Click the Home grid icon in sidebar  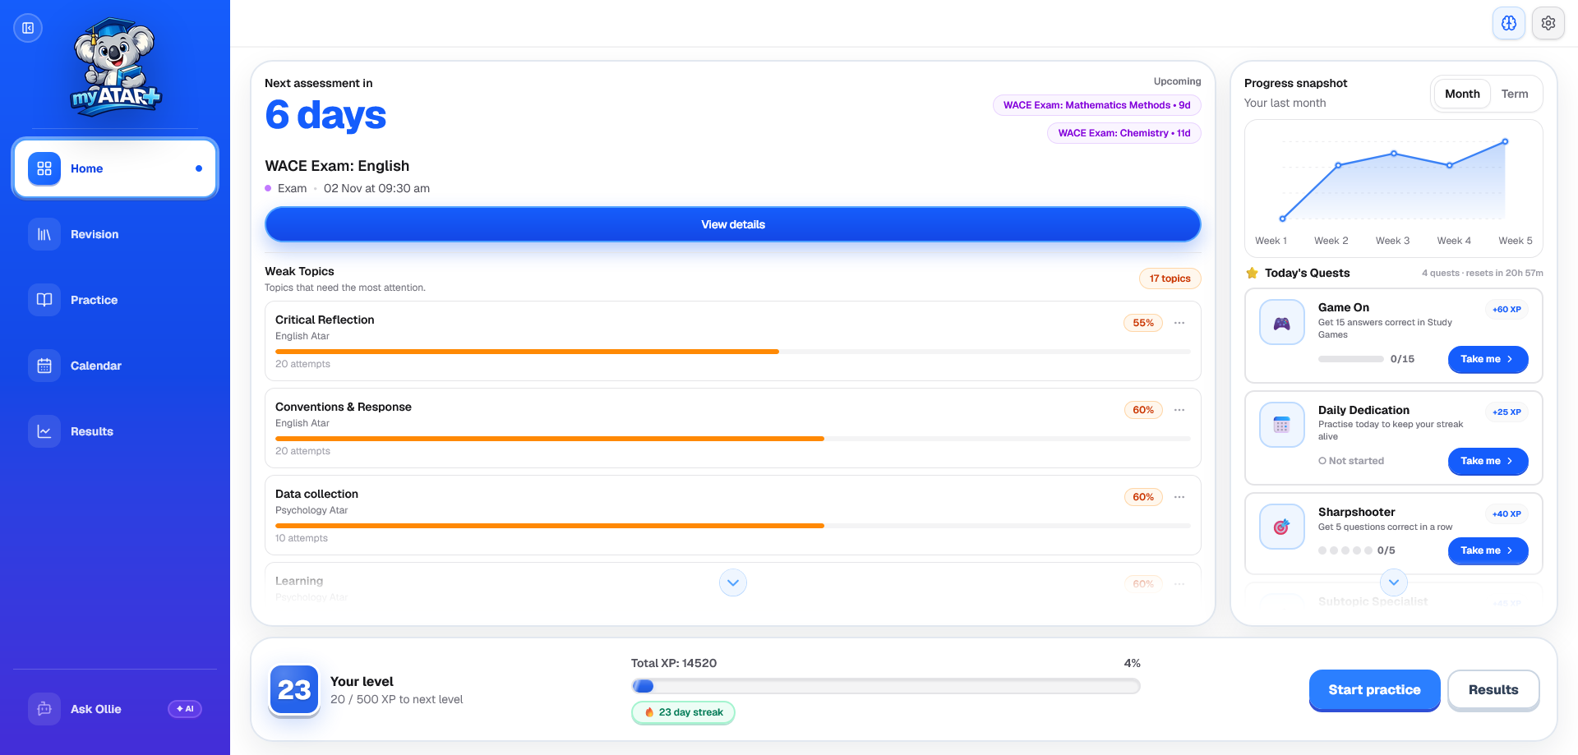[x=44, y=168]
